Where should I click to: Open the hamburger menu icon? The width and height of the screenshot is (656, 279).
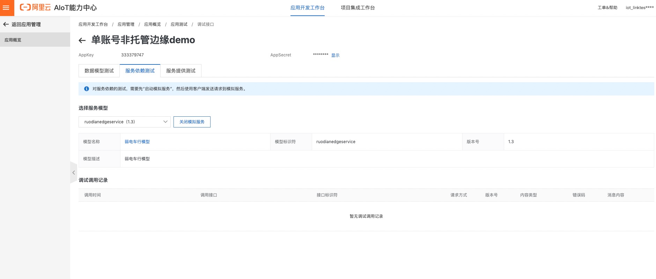(x=6, y=8)
